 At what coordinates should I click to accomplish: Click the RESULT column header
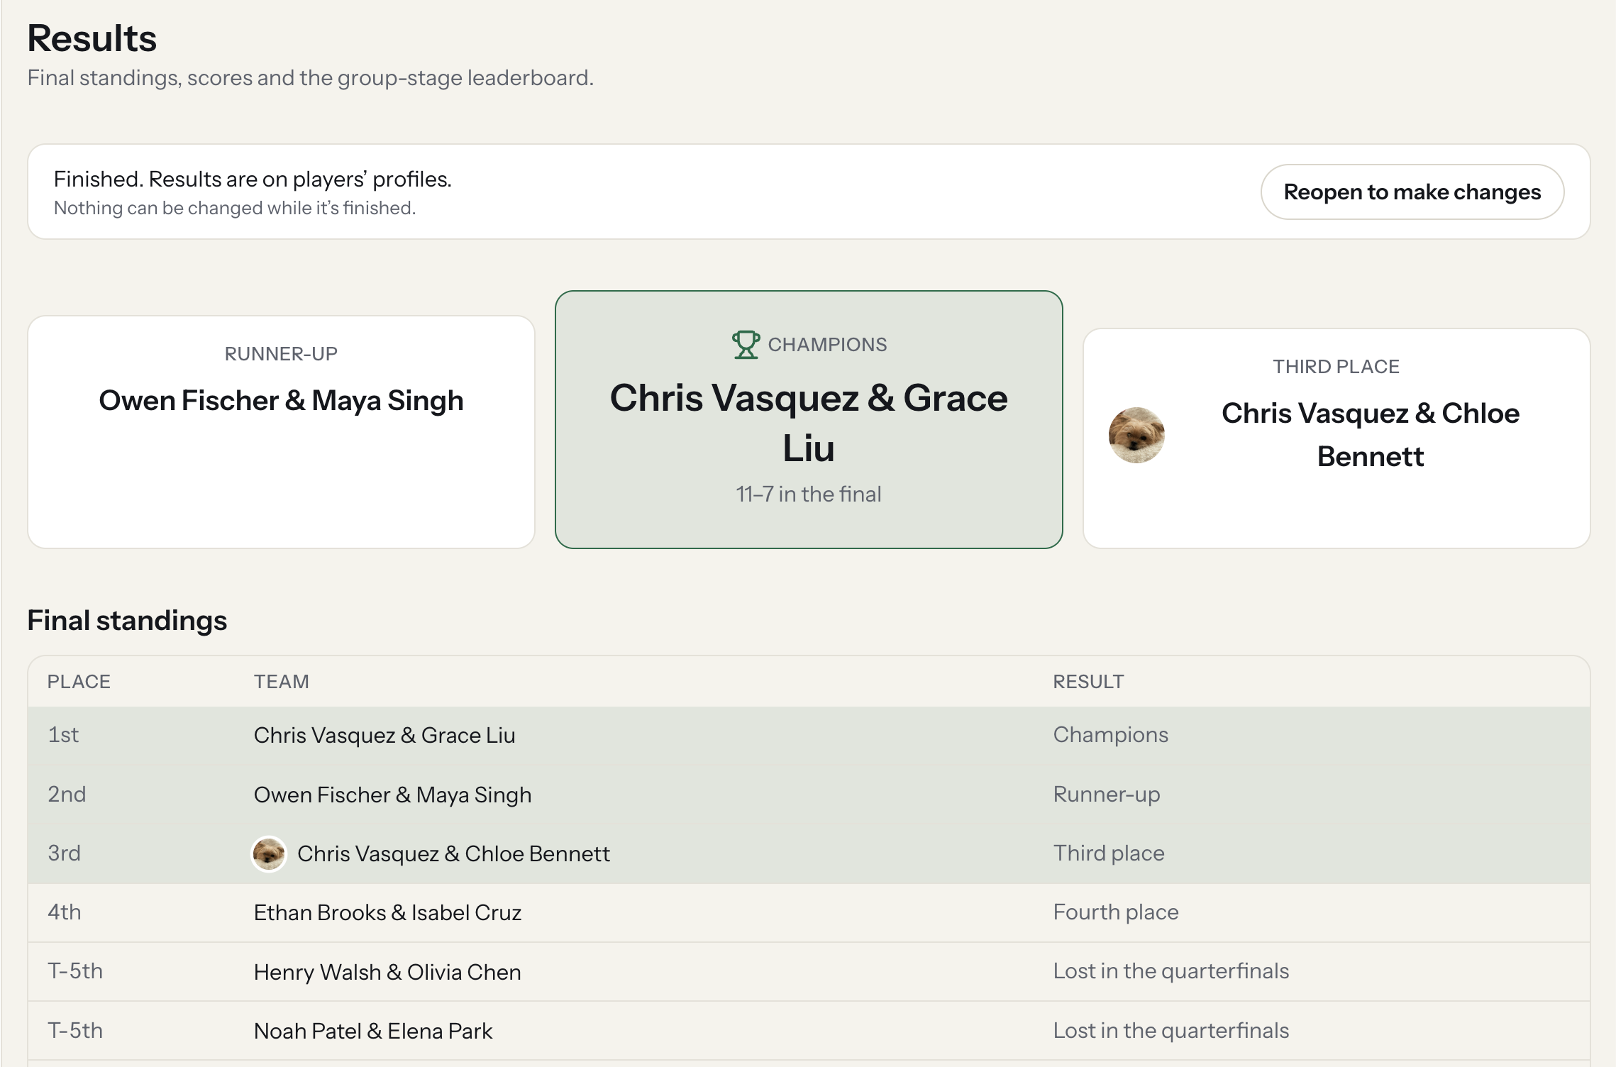[1088, 682]
